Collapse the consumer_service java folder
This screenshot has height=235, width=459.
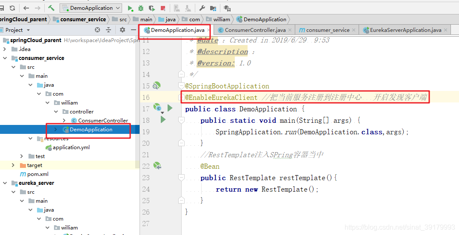pos(31,85)
